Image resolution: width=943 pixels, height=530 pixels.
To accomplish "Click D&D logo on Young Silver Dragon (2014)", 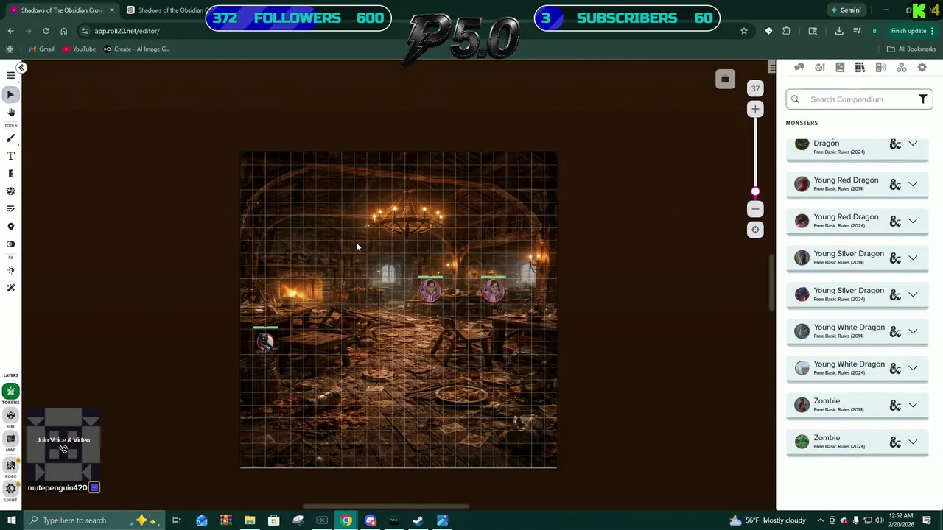I will tap(895, 258).
